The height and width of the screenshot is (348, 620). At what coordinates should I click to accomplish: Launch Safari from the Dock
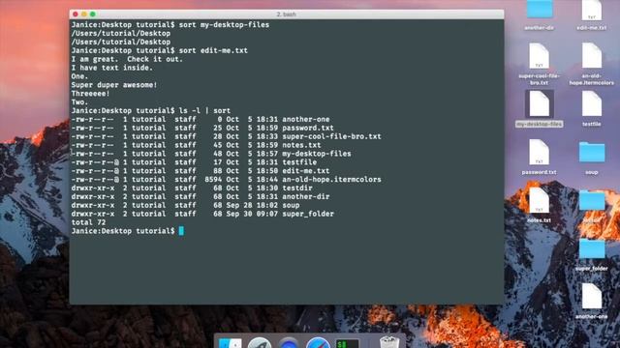pyautogui.click(x=318, y=343)
